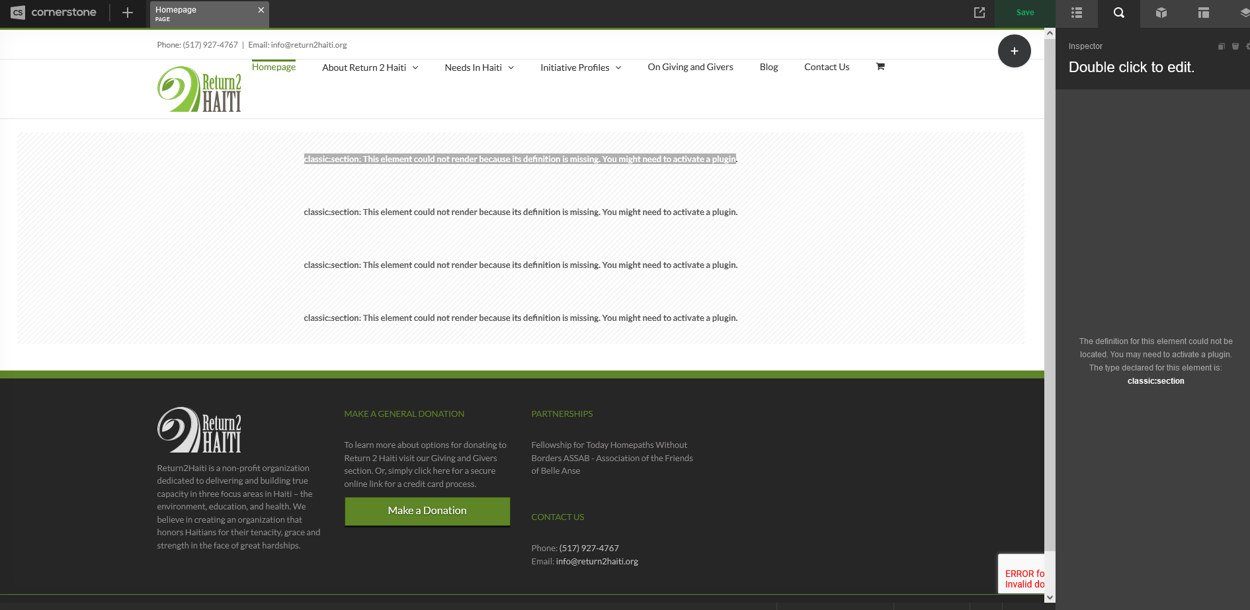Click the duplicate element icon in Inspector
The height and width of the screenshot is (610, 1250).
tap(1221, 46)
